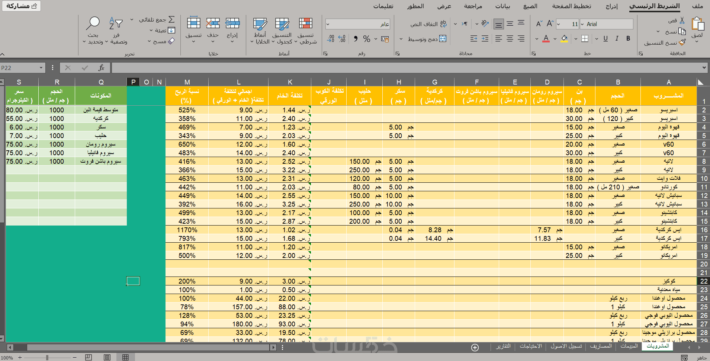Screen dimensions: 710x361
Task: Open the Formulas (الصيغ) ribbon tab
Action: 530,6
